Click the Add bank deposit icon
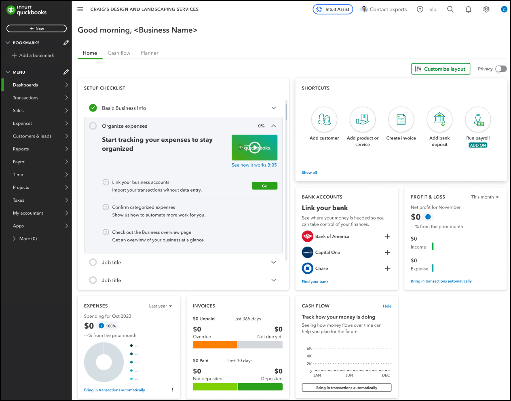Screen dimensions: 511x401 point(439,119)
